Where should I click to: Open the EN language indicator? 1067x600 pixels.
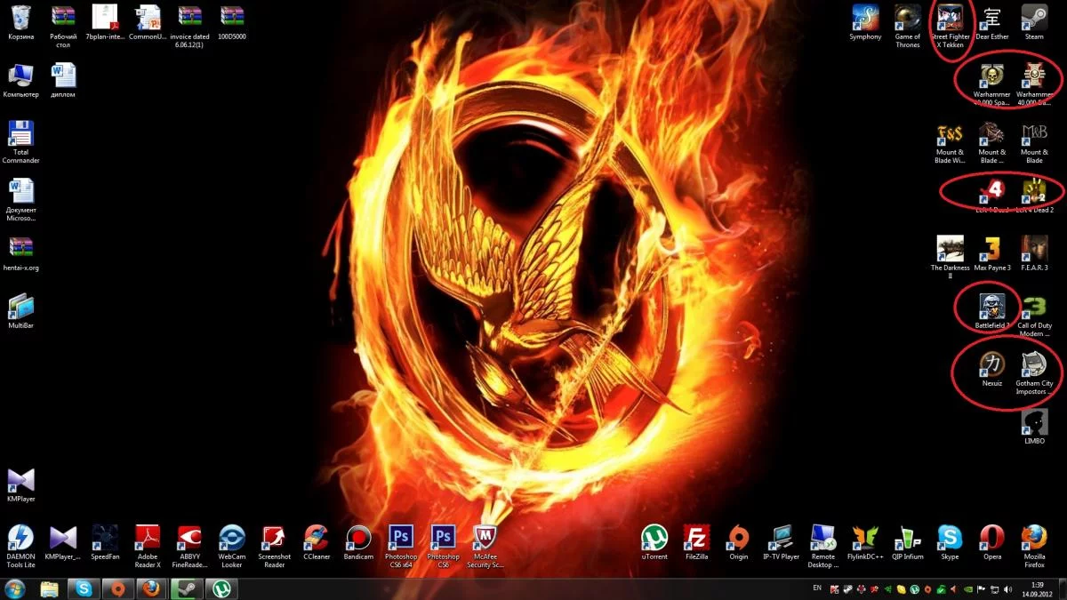[x=817, y=588]
